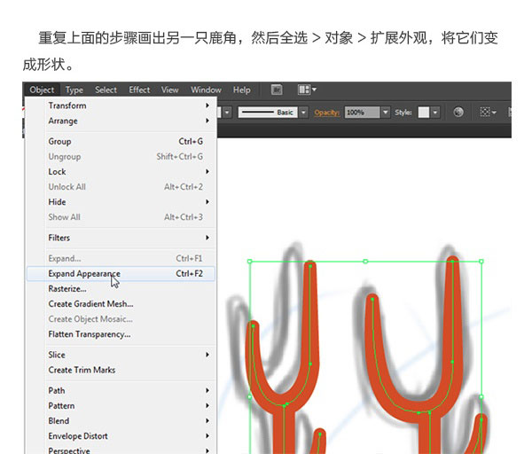Expand the Arrange submenu
The image size is (532, 454).
(121, 121)
